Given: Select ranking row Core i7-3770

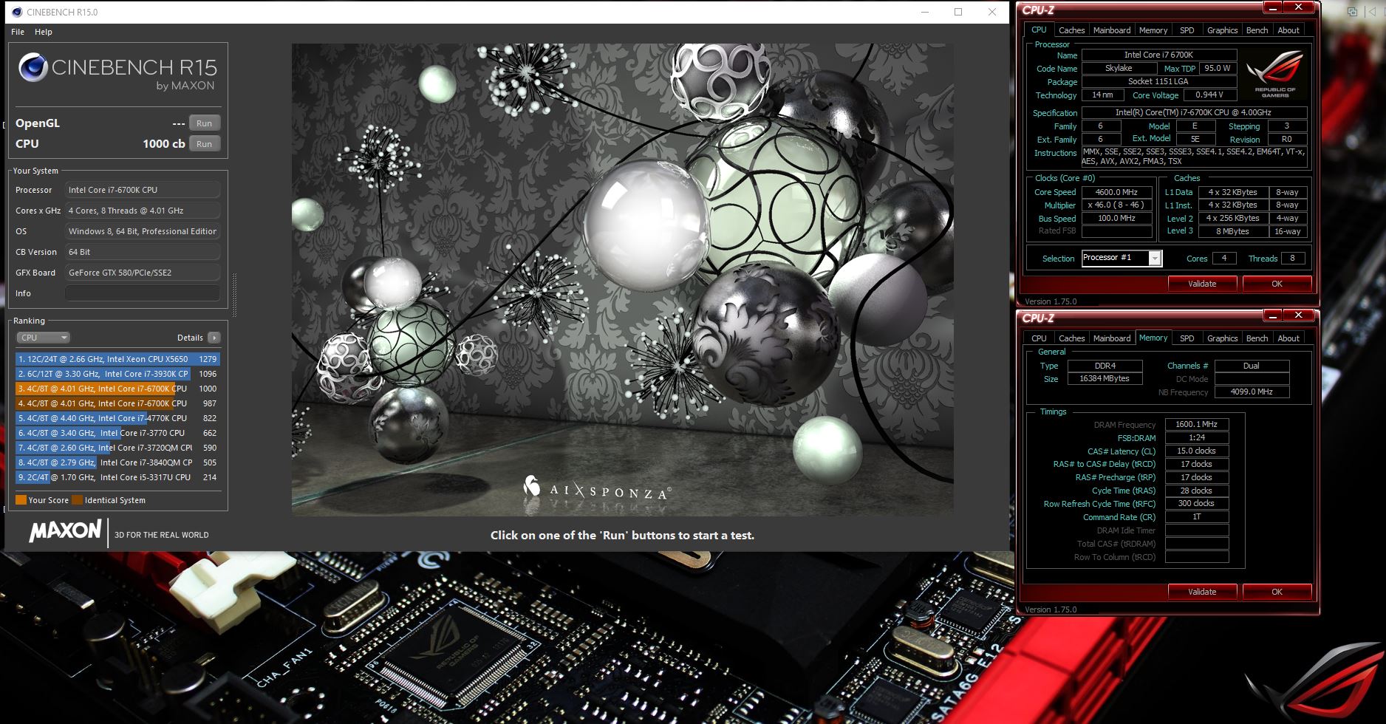Looking at the screenshot, I should (117, 433).
